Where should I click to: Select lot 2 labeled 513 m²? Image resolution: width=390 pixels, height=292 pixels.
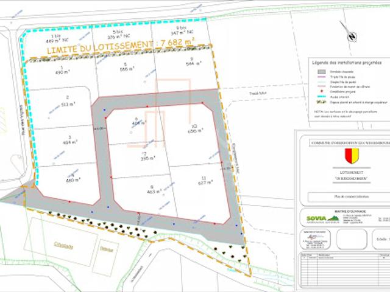tap(67, 102)
